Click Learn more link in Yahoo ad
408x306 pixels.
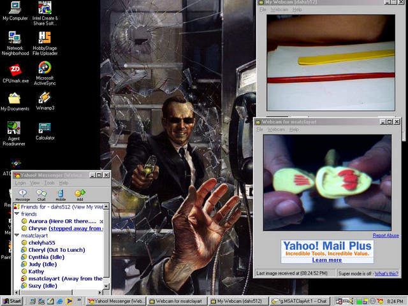[327, 260]
